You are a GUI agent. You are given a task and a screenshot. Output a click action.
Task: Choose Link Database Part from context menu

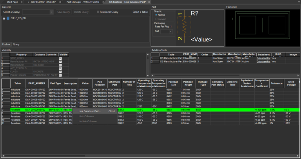[x=89, y=111]
